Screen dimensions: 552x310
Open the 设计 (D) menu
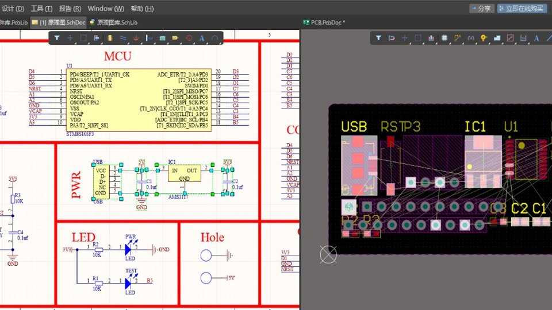tap(13, 9)
